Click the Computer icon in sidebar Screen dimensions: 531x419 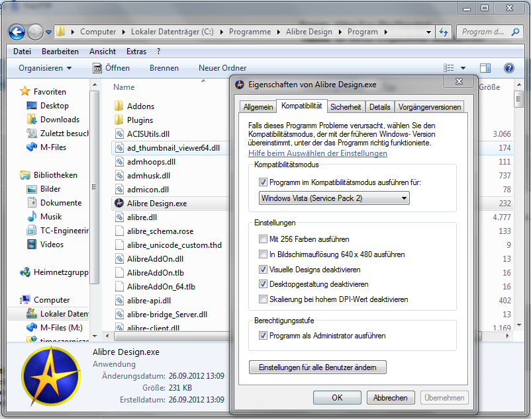[x=24, y=299]
